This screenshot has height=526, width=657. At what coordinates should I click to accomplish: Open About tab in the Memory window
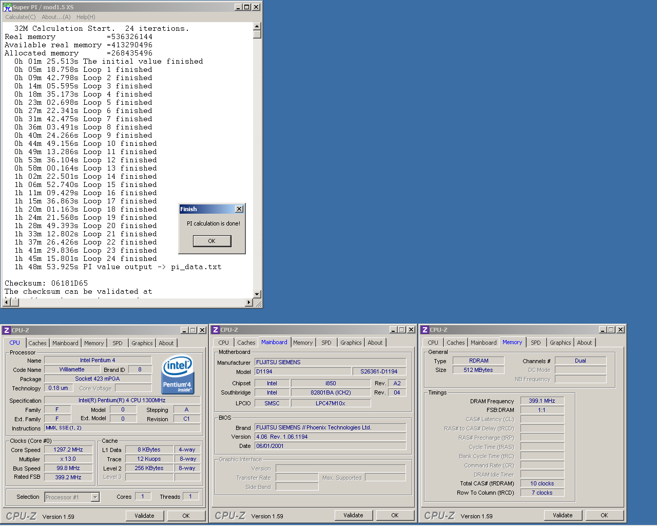click(x=585, y=343)
